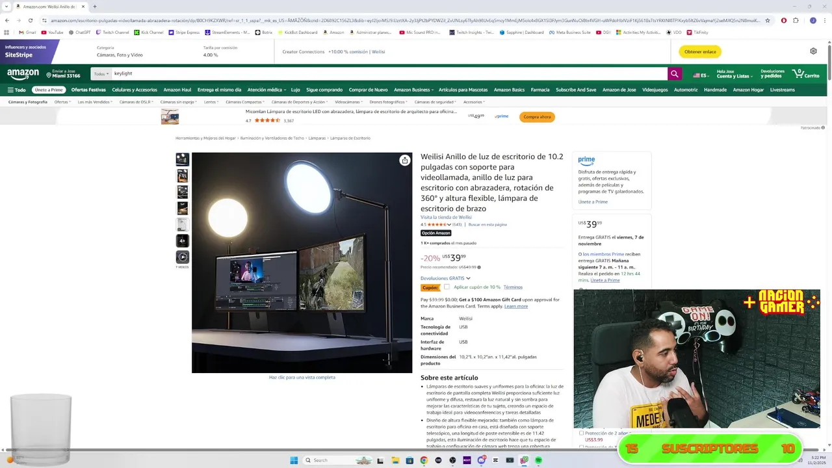
Task: Go back in Chrome
Action: (x=7, y=20)
